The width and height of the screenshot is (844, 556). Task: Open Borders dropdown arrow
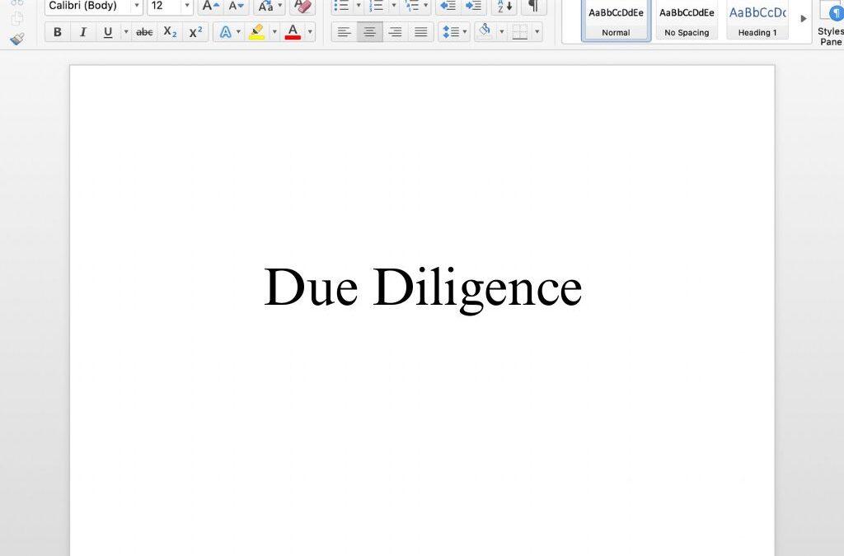point(537,32)
